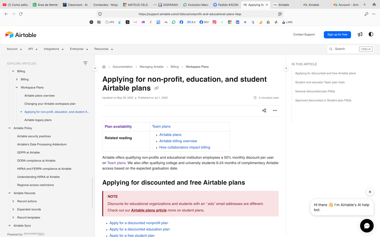Open the Account dropdown menu
This screenshot has width=380, height=237.
pyautogui.click(x=14, y=49)
